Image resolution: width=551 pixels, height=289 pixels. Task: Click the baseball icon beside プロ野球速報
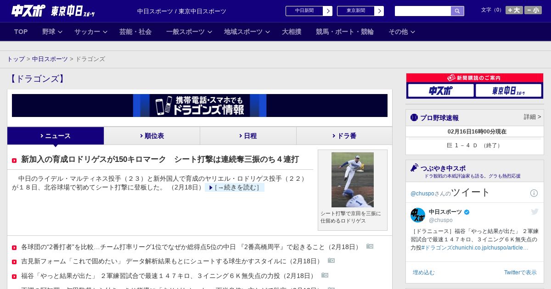click(414, 117)
